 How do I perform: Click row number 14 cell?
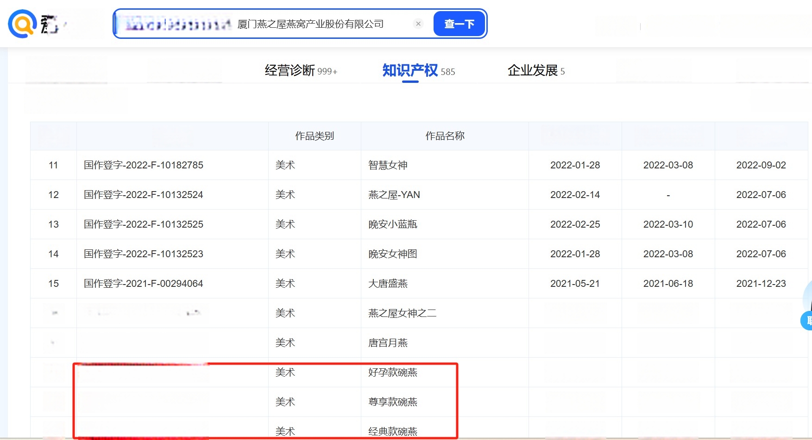53,254
